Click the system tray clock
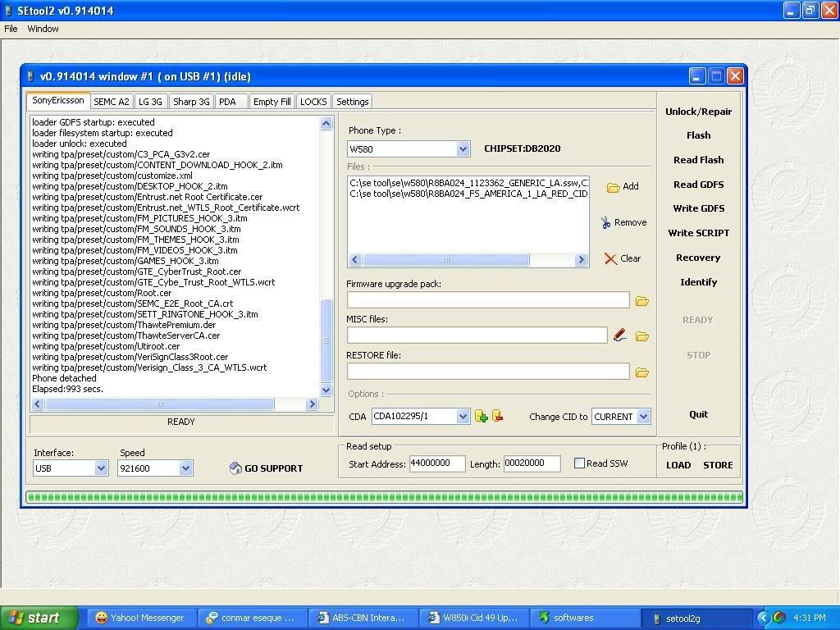 [810, 618]
